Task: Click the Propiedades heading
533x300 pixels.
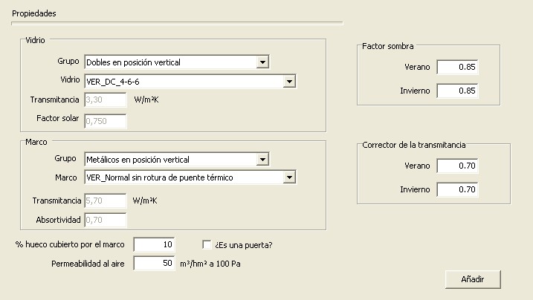Action: 34,13
